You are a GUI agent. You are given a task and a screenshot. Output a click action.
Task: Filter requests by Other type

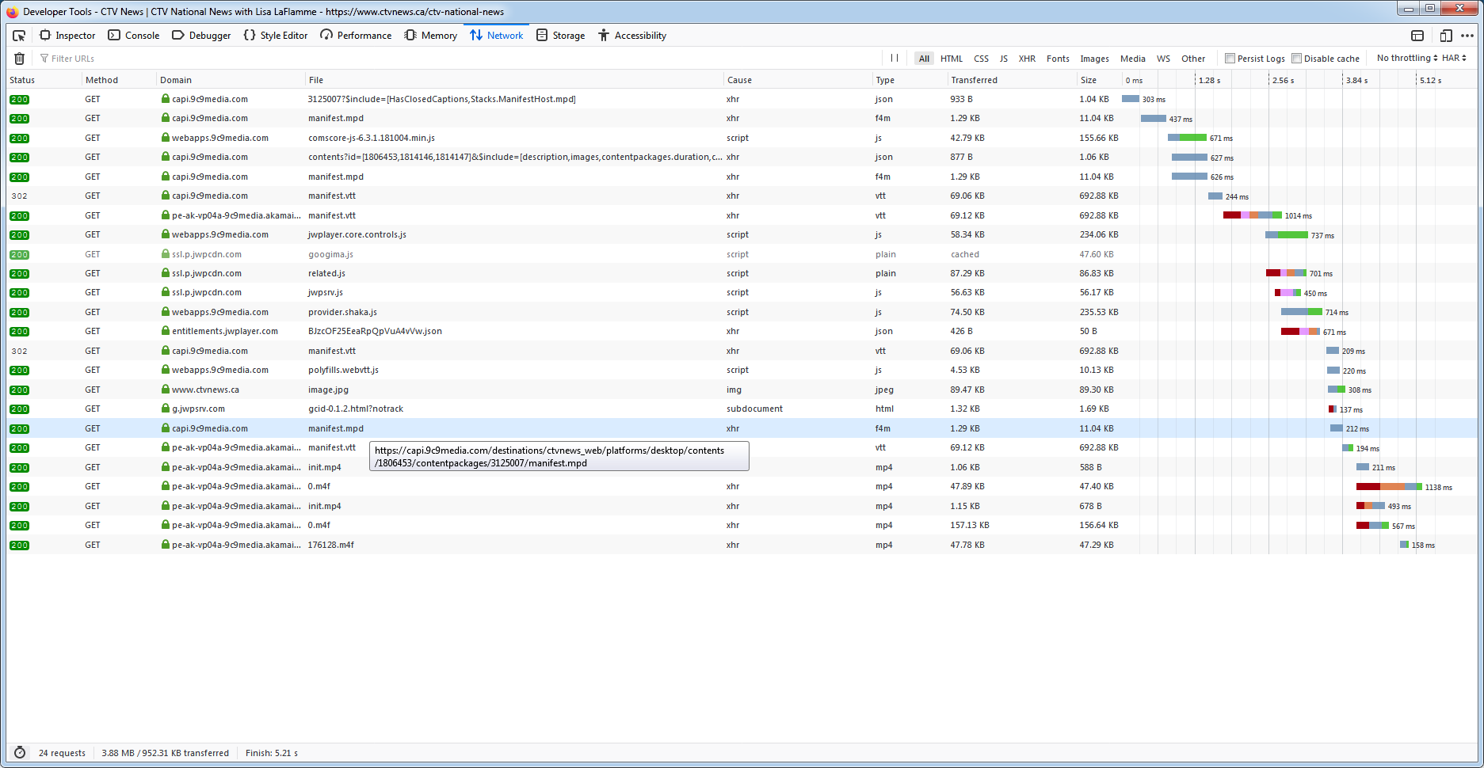[1193, 59]
